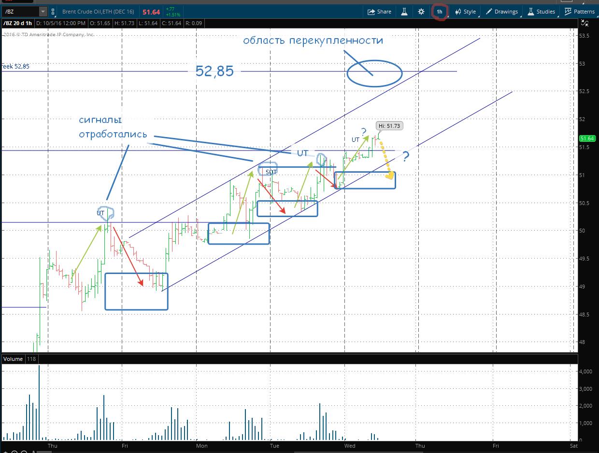
Task: Open the Patterns menu
Action: point(580,12)
